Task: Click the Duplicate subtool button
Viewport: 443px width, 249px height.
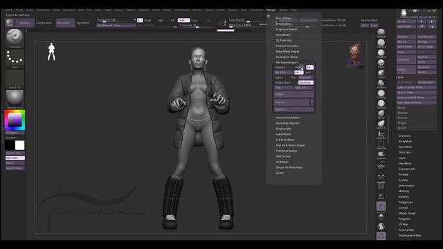Action: pyautogui.click(x=406, y=59)
